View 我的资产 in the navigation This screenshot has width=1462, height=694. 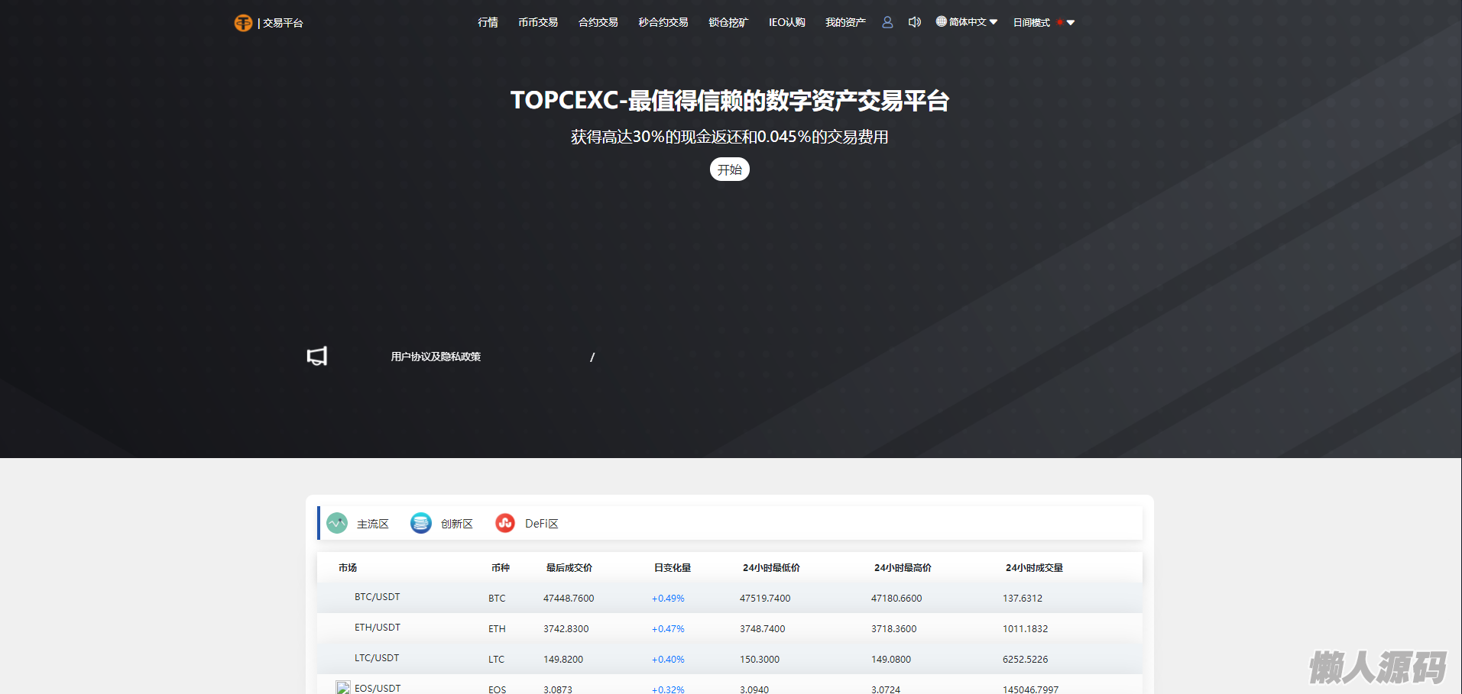[x=845, y=23]
